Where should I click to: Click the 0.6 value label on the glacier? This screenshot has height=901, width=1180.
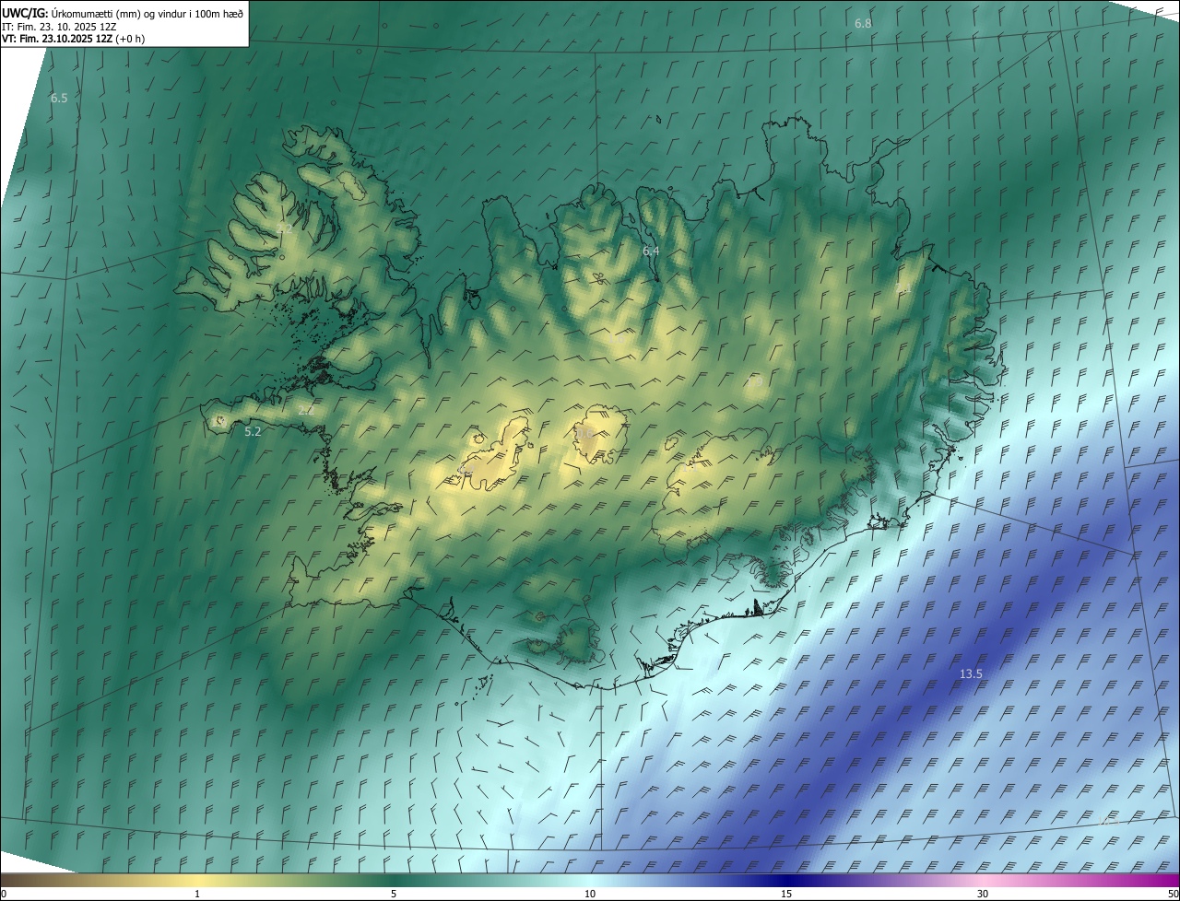(x=584, y=433)
